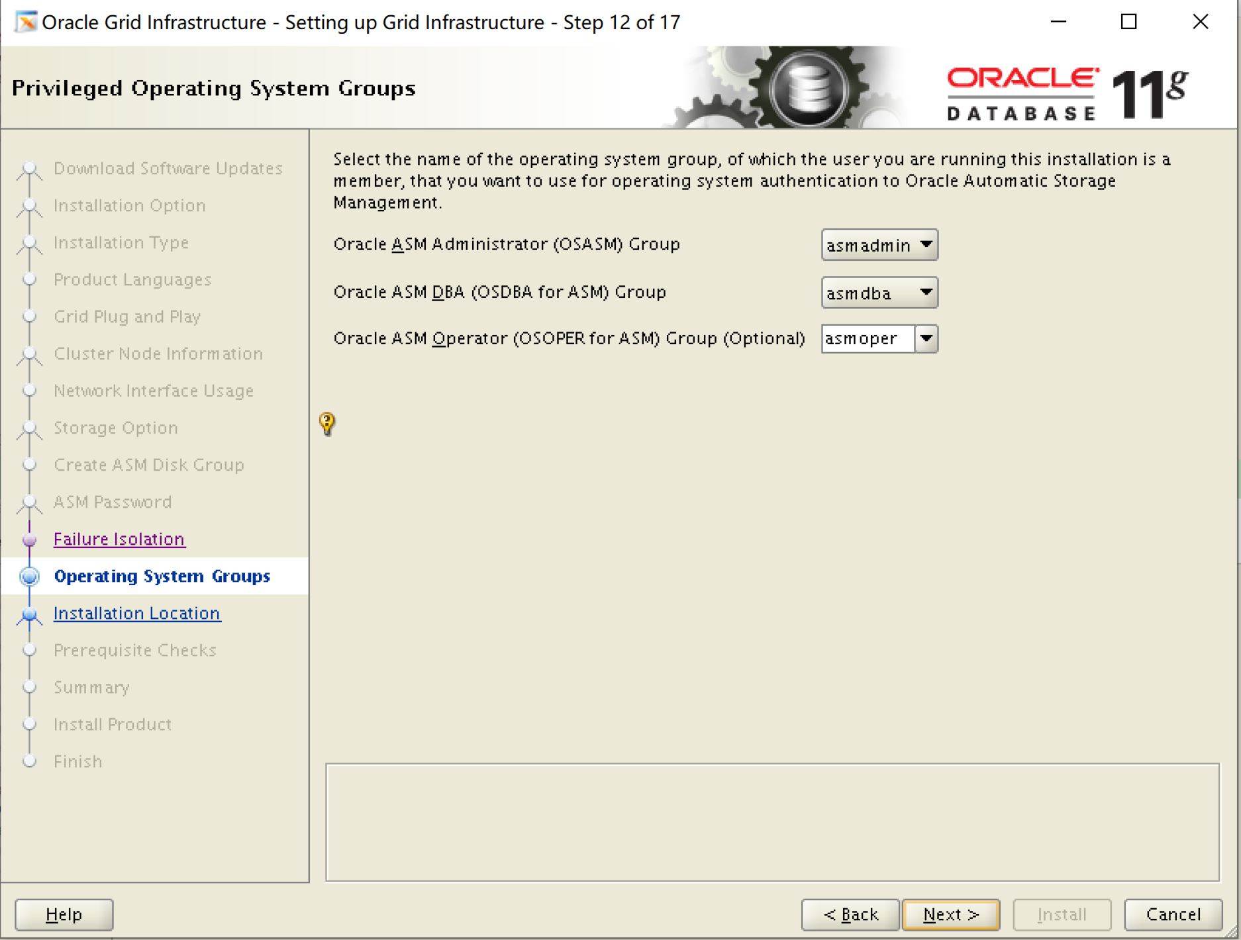Expand the OSOPER asmoper dropdown arrow

[x=926, y=339]
